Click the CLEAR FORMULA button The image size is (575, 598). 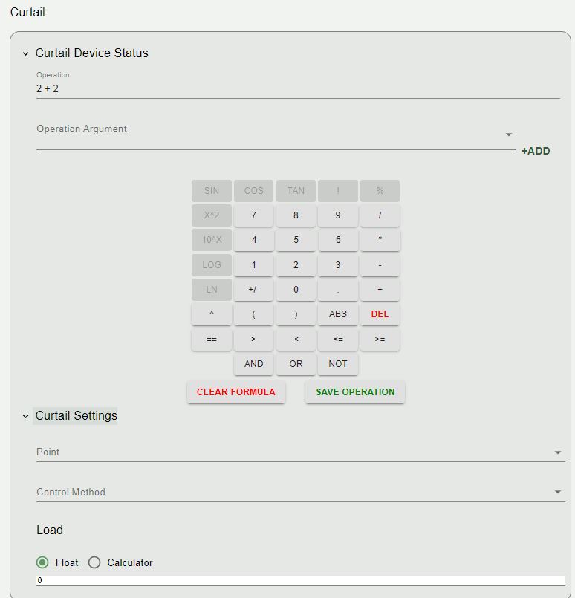coord(236,392)
